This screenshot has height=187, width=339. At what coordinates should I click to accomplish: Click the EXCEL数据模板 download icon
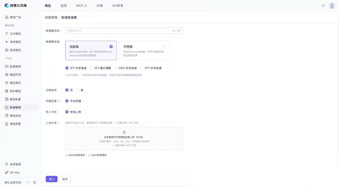(66, 155)
